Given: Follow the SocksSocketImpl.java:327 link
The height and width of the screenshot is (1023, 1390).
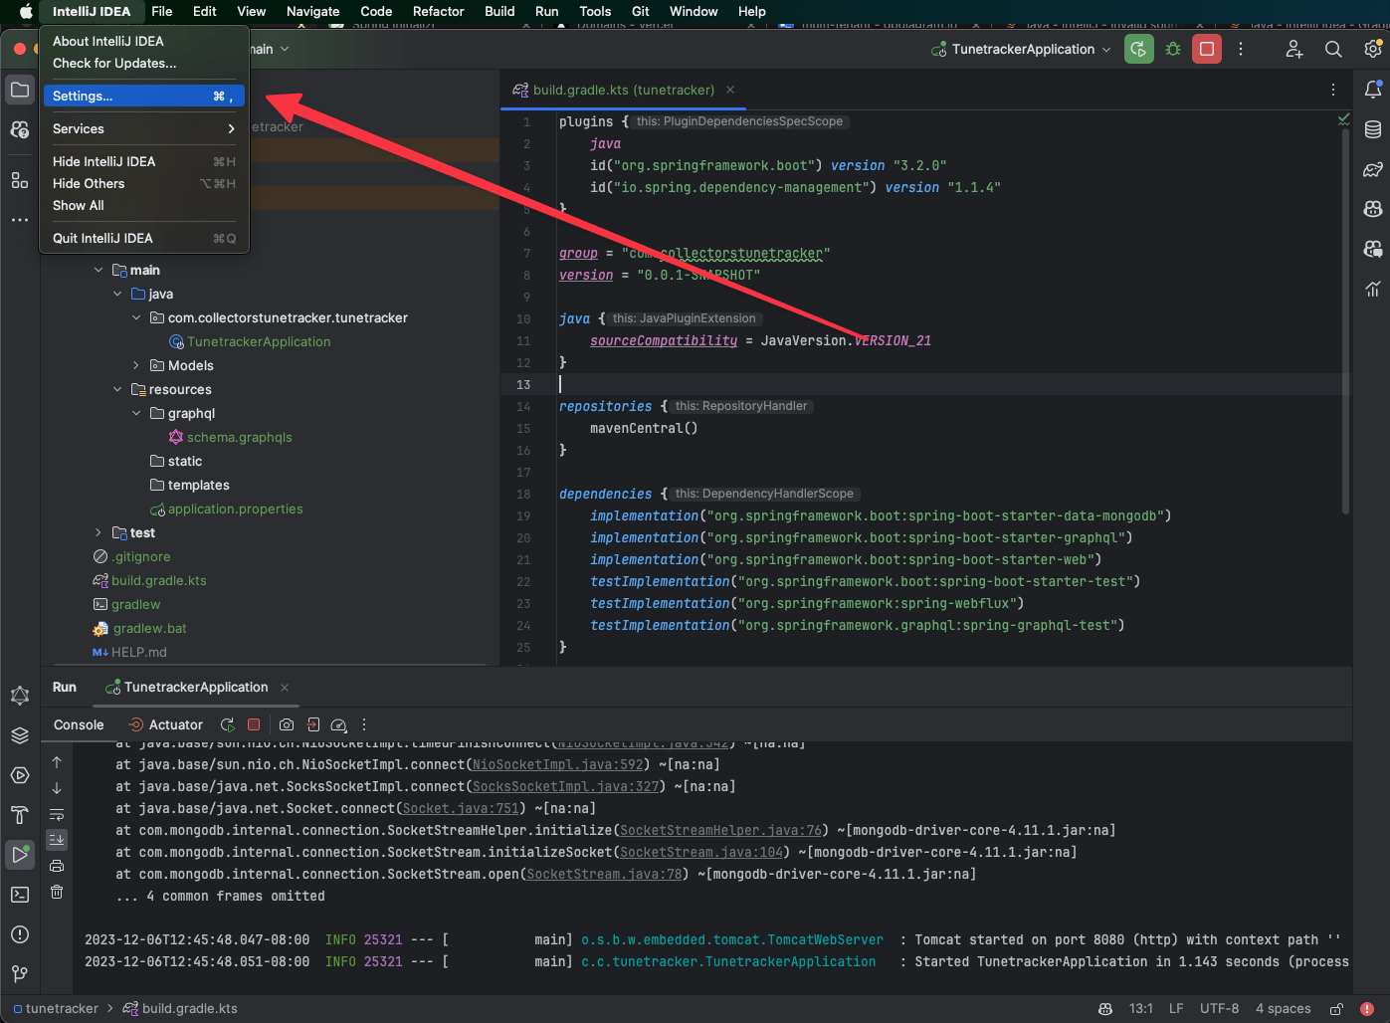Looking at the screenshot, I should [x=568, y=786].
